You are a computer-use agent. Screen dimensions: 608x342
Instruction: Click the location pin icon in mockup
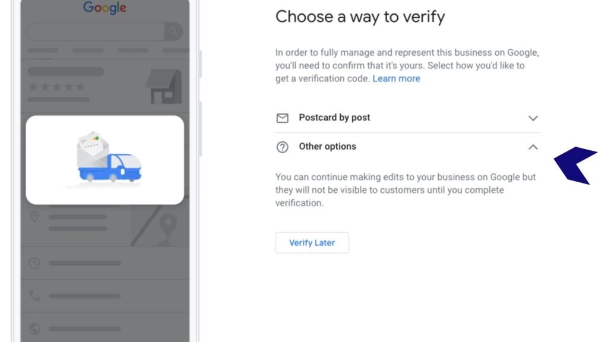[x=34, y=217]
